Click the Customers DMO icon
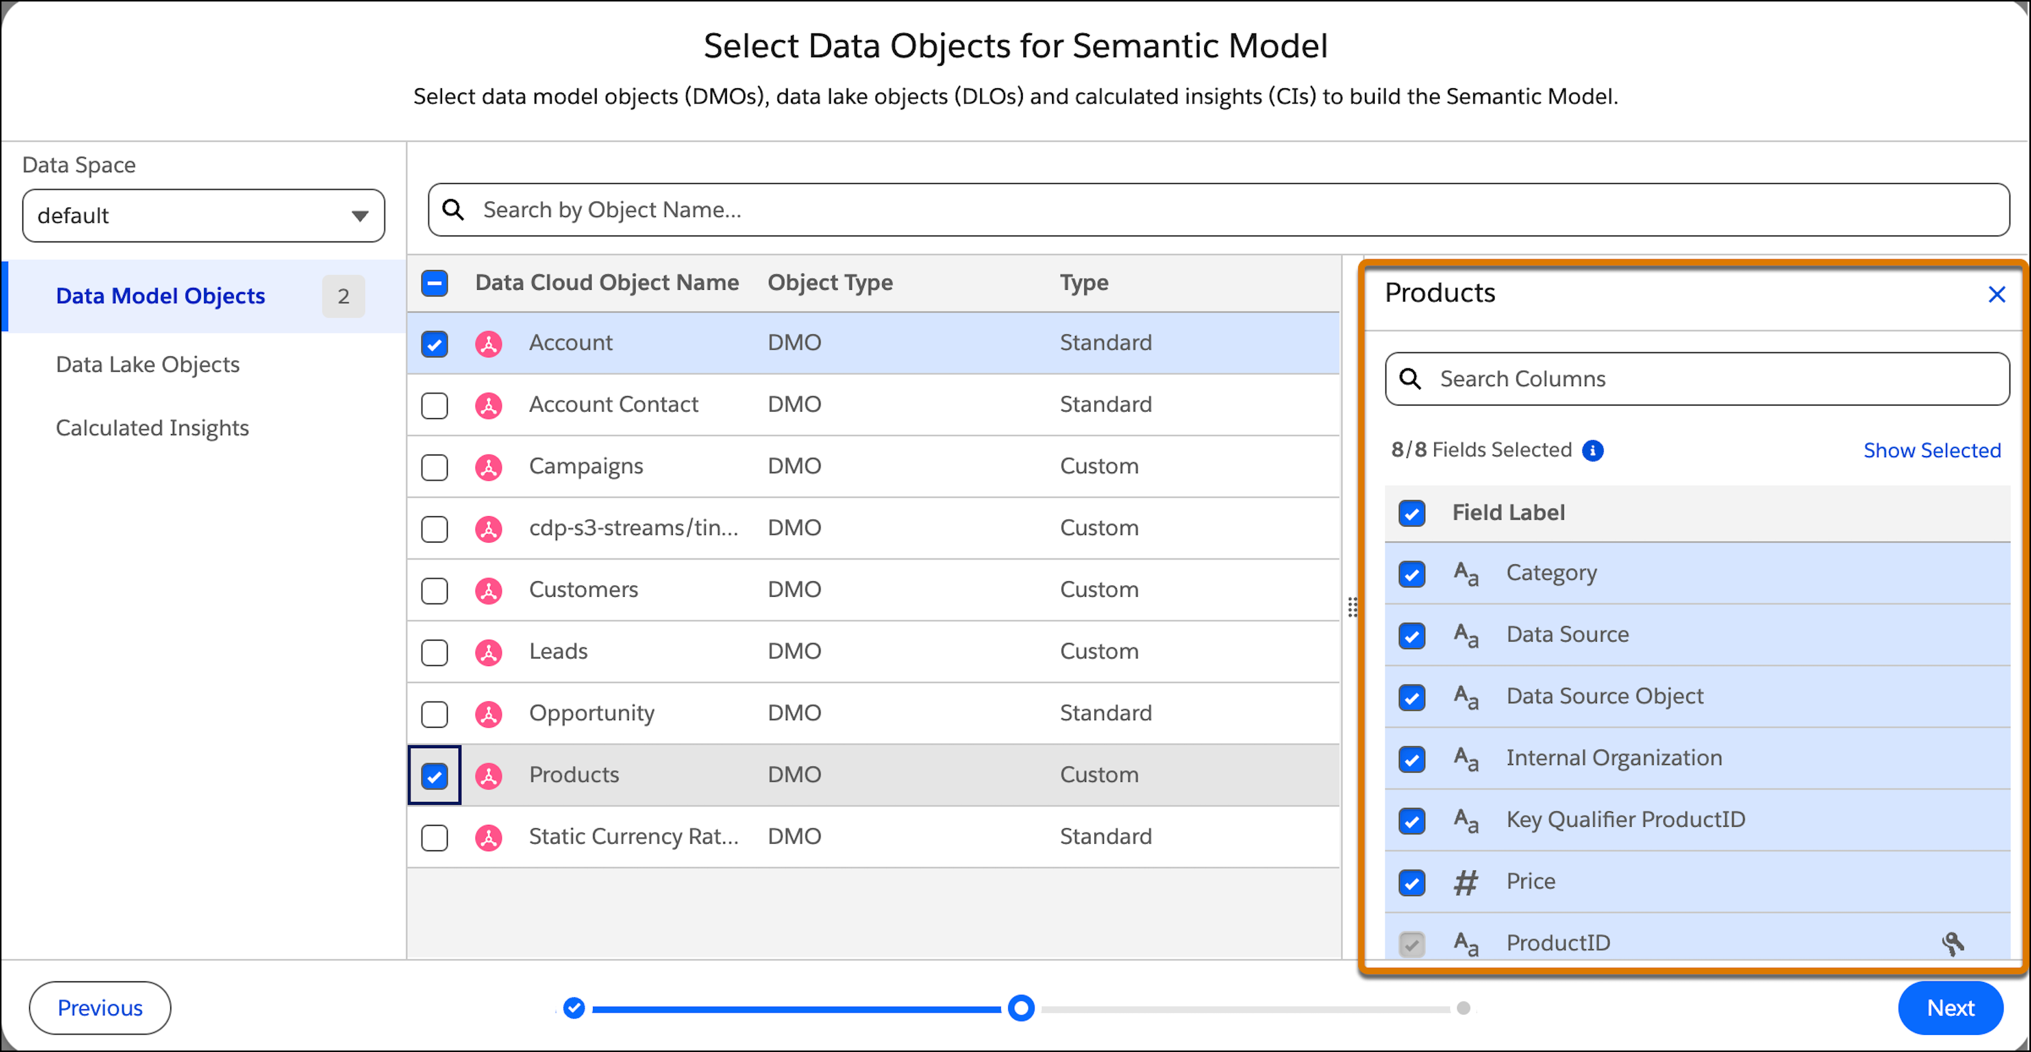This screenshot has height=1052, width=2031. click(x=489, y=591)
